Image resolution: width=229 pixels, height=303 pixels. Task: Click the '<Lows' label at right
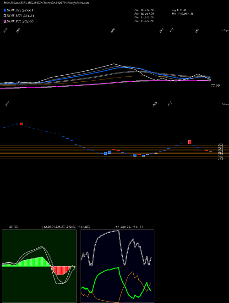pos(225,104)
